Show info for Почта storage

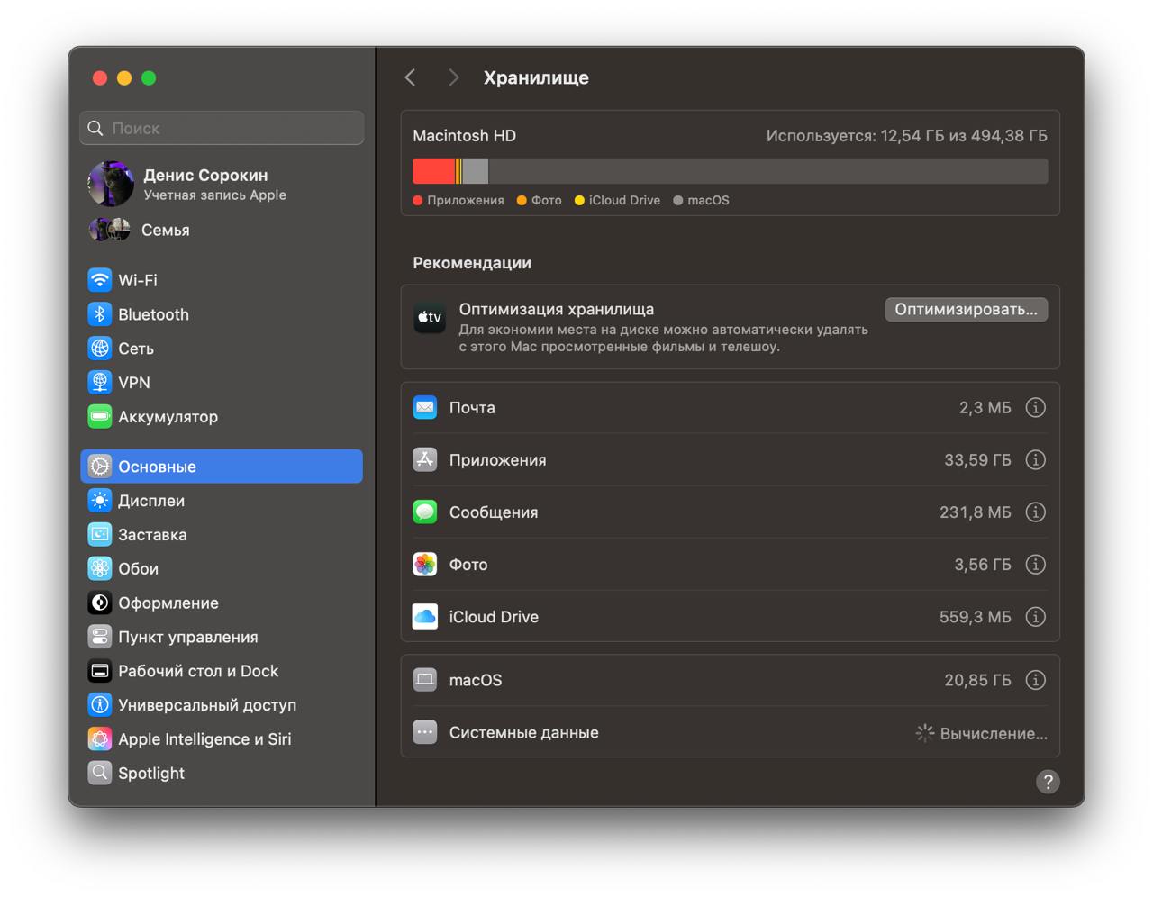coord(1036,408)
